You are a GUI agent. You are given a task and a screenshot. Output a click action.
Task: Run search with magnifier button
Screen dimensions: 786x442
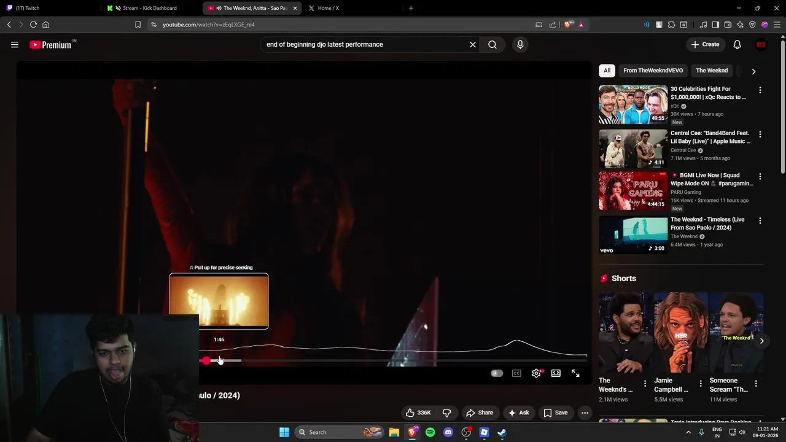492,44
